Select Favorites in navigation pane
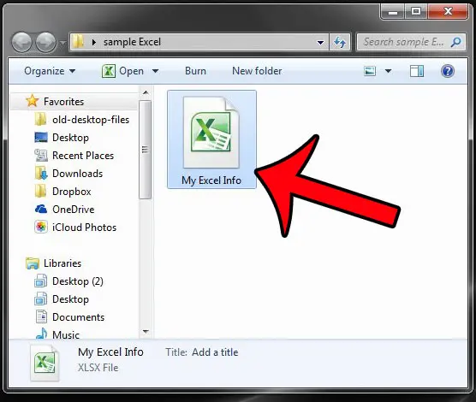Screen dimensions: 476x402 [63, 102]
